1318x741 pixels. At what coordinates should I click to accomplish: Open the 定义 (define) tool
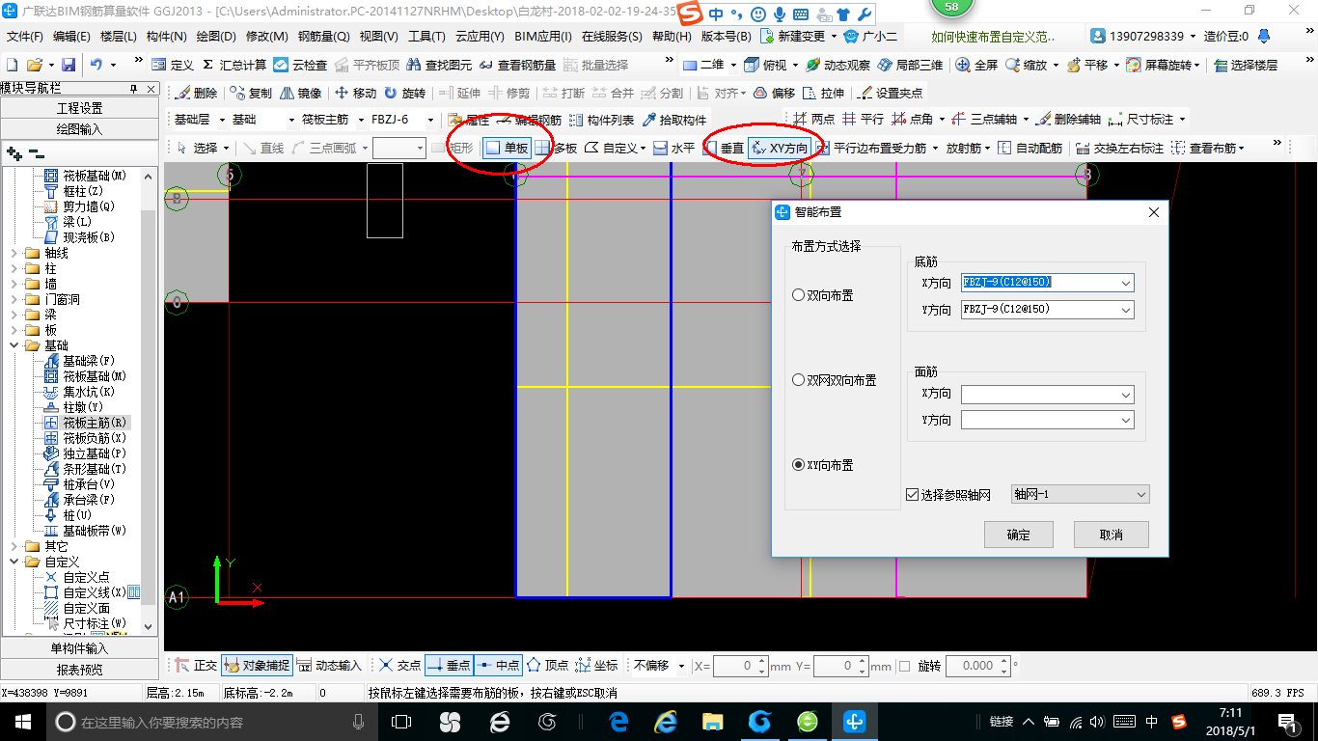[x=173, y=65]
